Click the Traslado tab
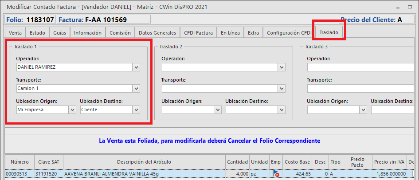The height and width of the screenshot is (180, 419). coord(329,32)
